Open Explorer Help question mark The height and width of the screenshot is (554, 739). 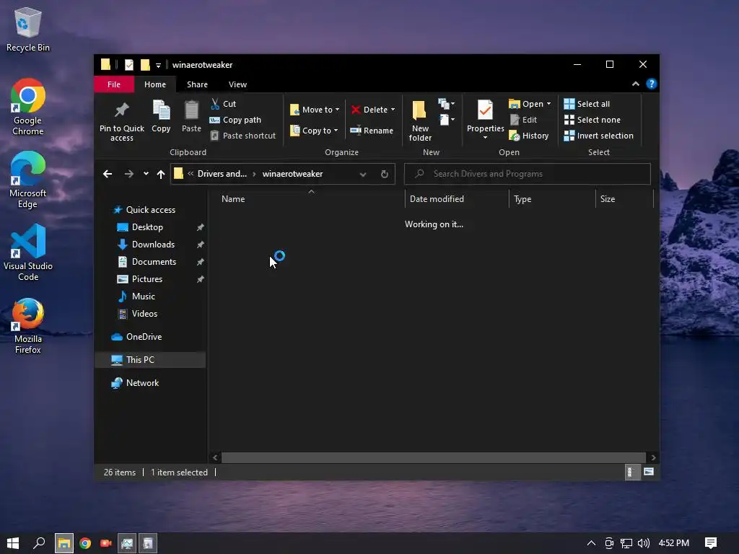pos(652,84)
